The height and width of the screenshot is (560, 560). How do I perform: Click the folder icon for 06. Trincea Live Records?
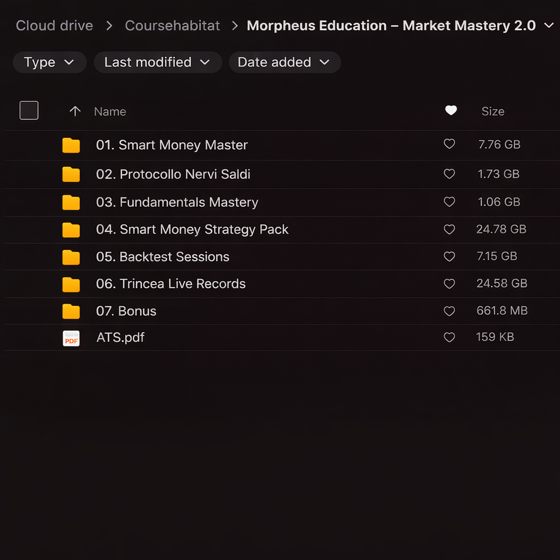click(71, 284)
